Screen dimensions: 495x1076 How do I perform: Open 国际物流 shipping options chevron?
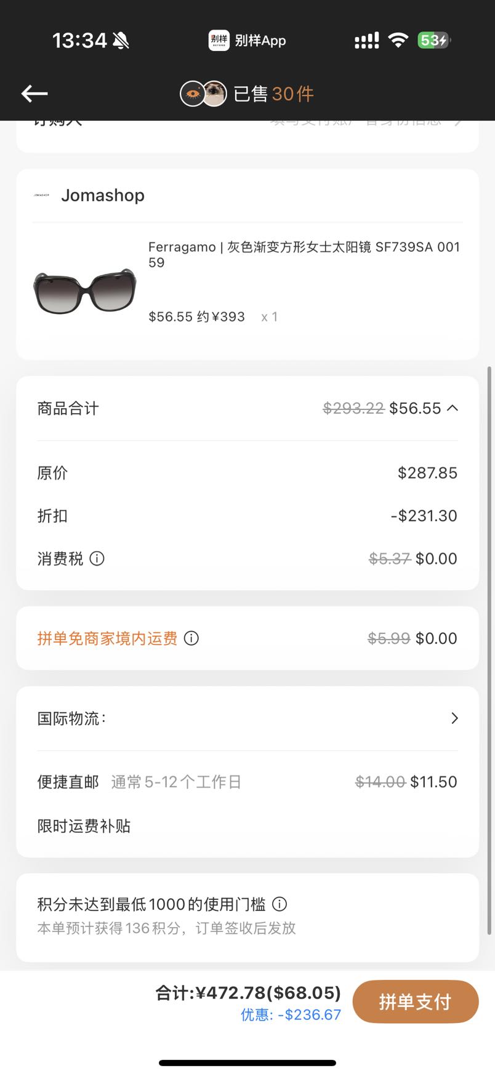[454, 718]
